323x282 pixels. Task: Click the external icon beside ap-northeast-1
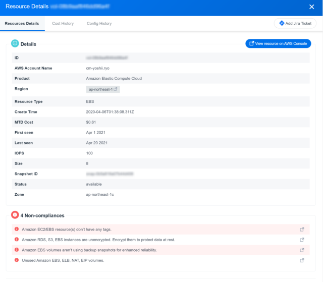click(x=116, y=89)
